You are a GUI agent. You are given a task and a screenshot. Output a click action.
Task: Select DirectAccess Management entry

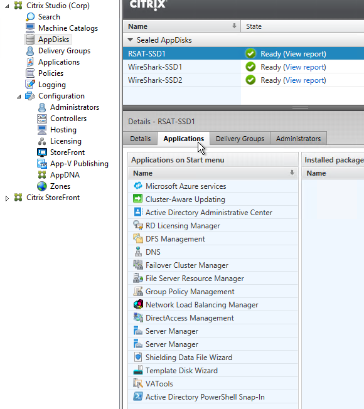(213, 317)
